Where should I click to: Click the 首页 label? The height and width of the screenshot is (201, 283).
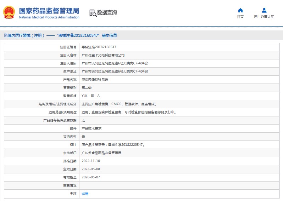(x=240, y=17)
